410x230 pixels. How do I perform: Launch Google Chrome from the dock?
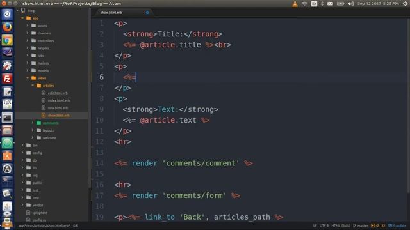pos(7,40)
